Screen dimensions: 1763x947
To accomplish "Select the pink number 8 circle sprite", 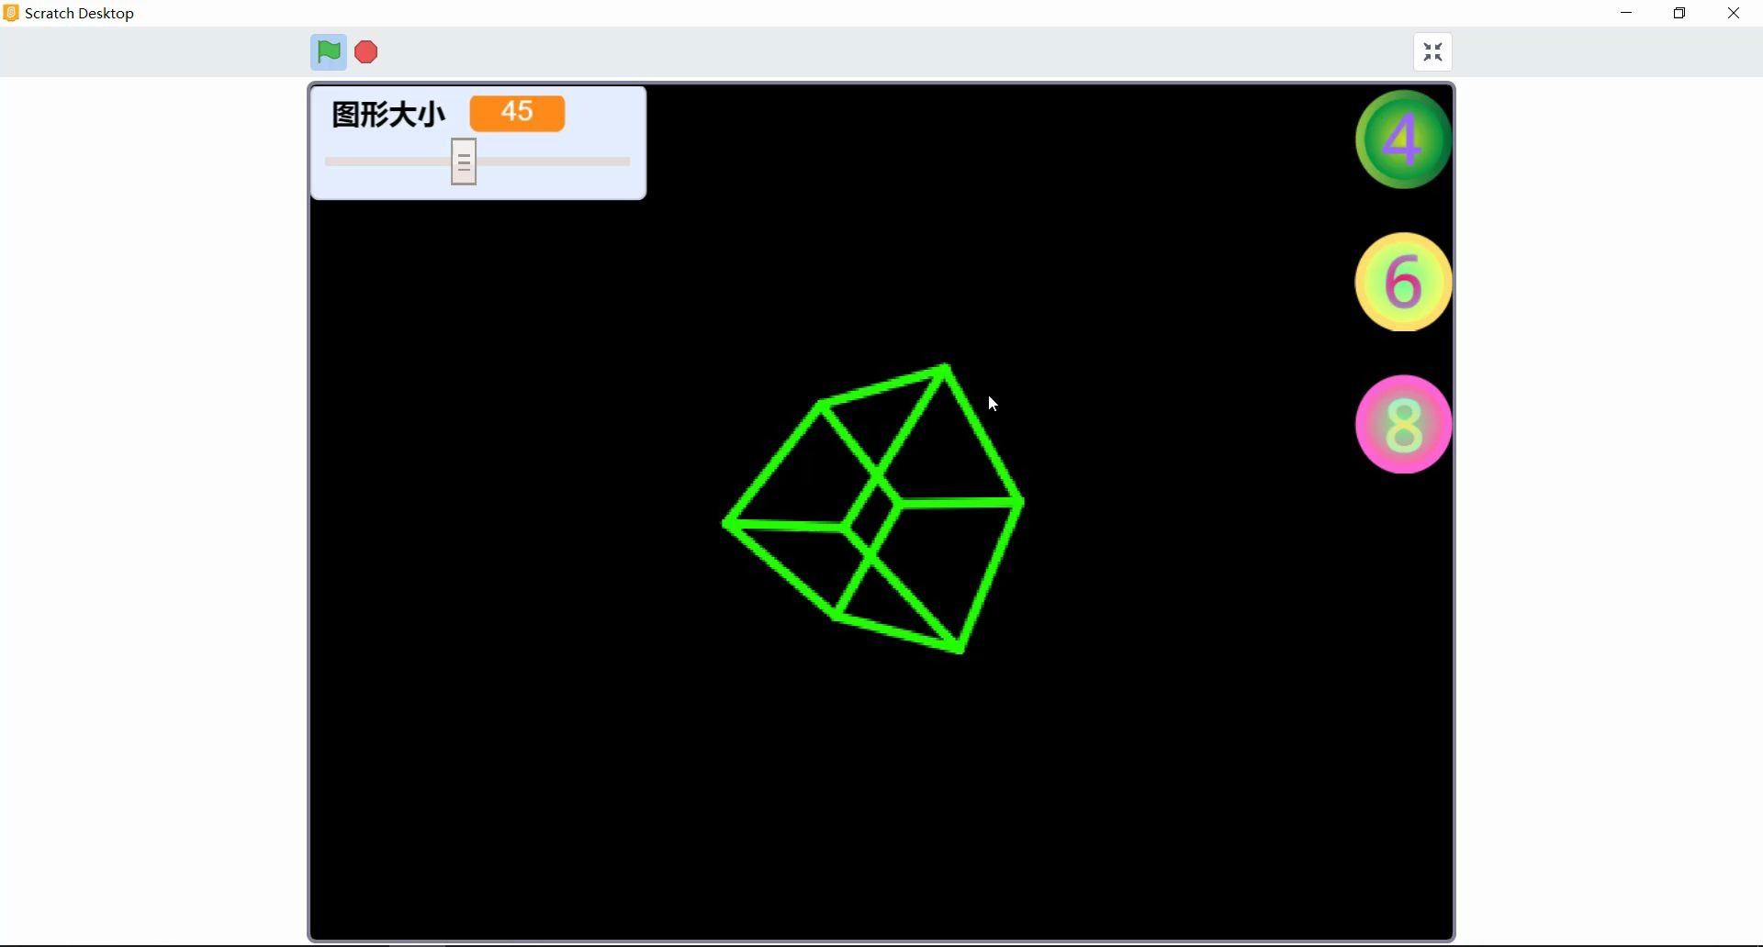I will [x=1402, y=424].
